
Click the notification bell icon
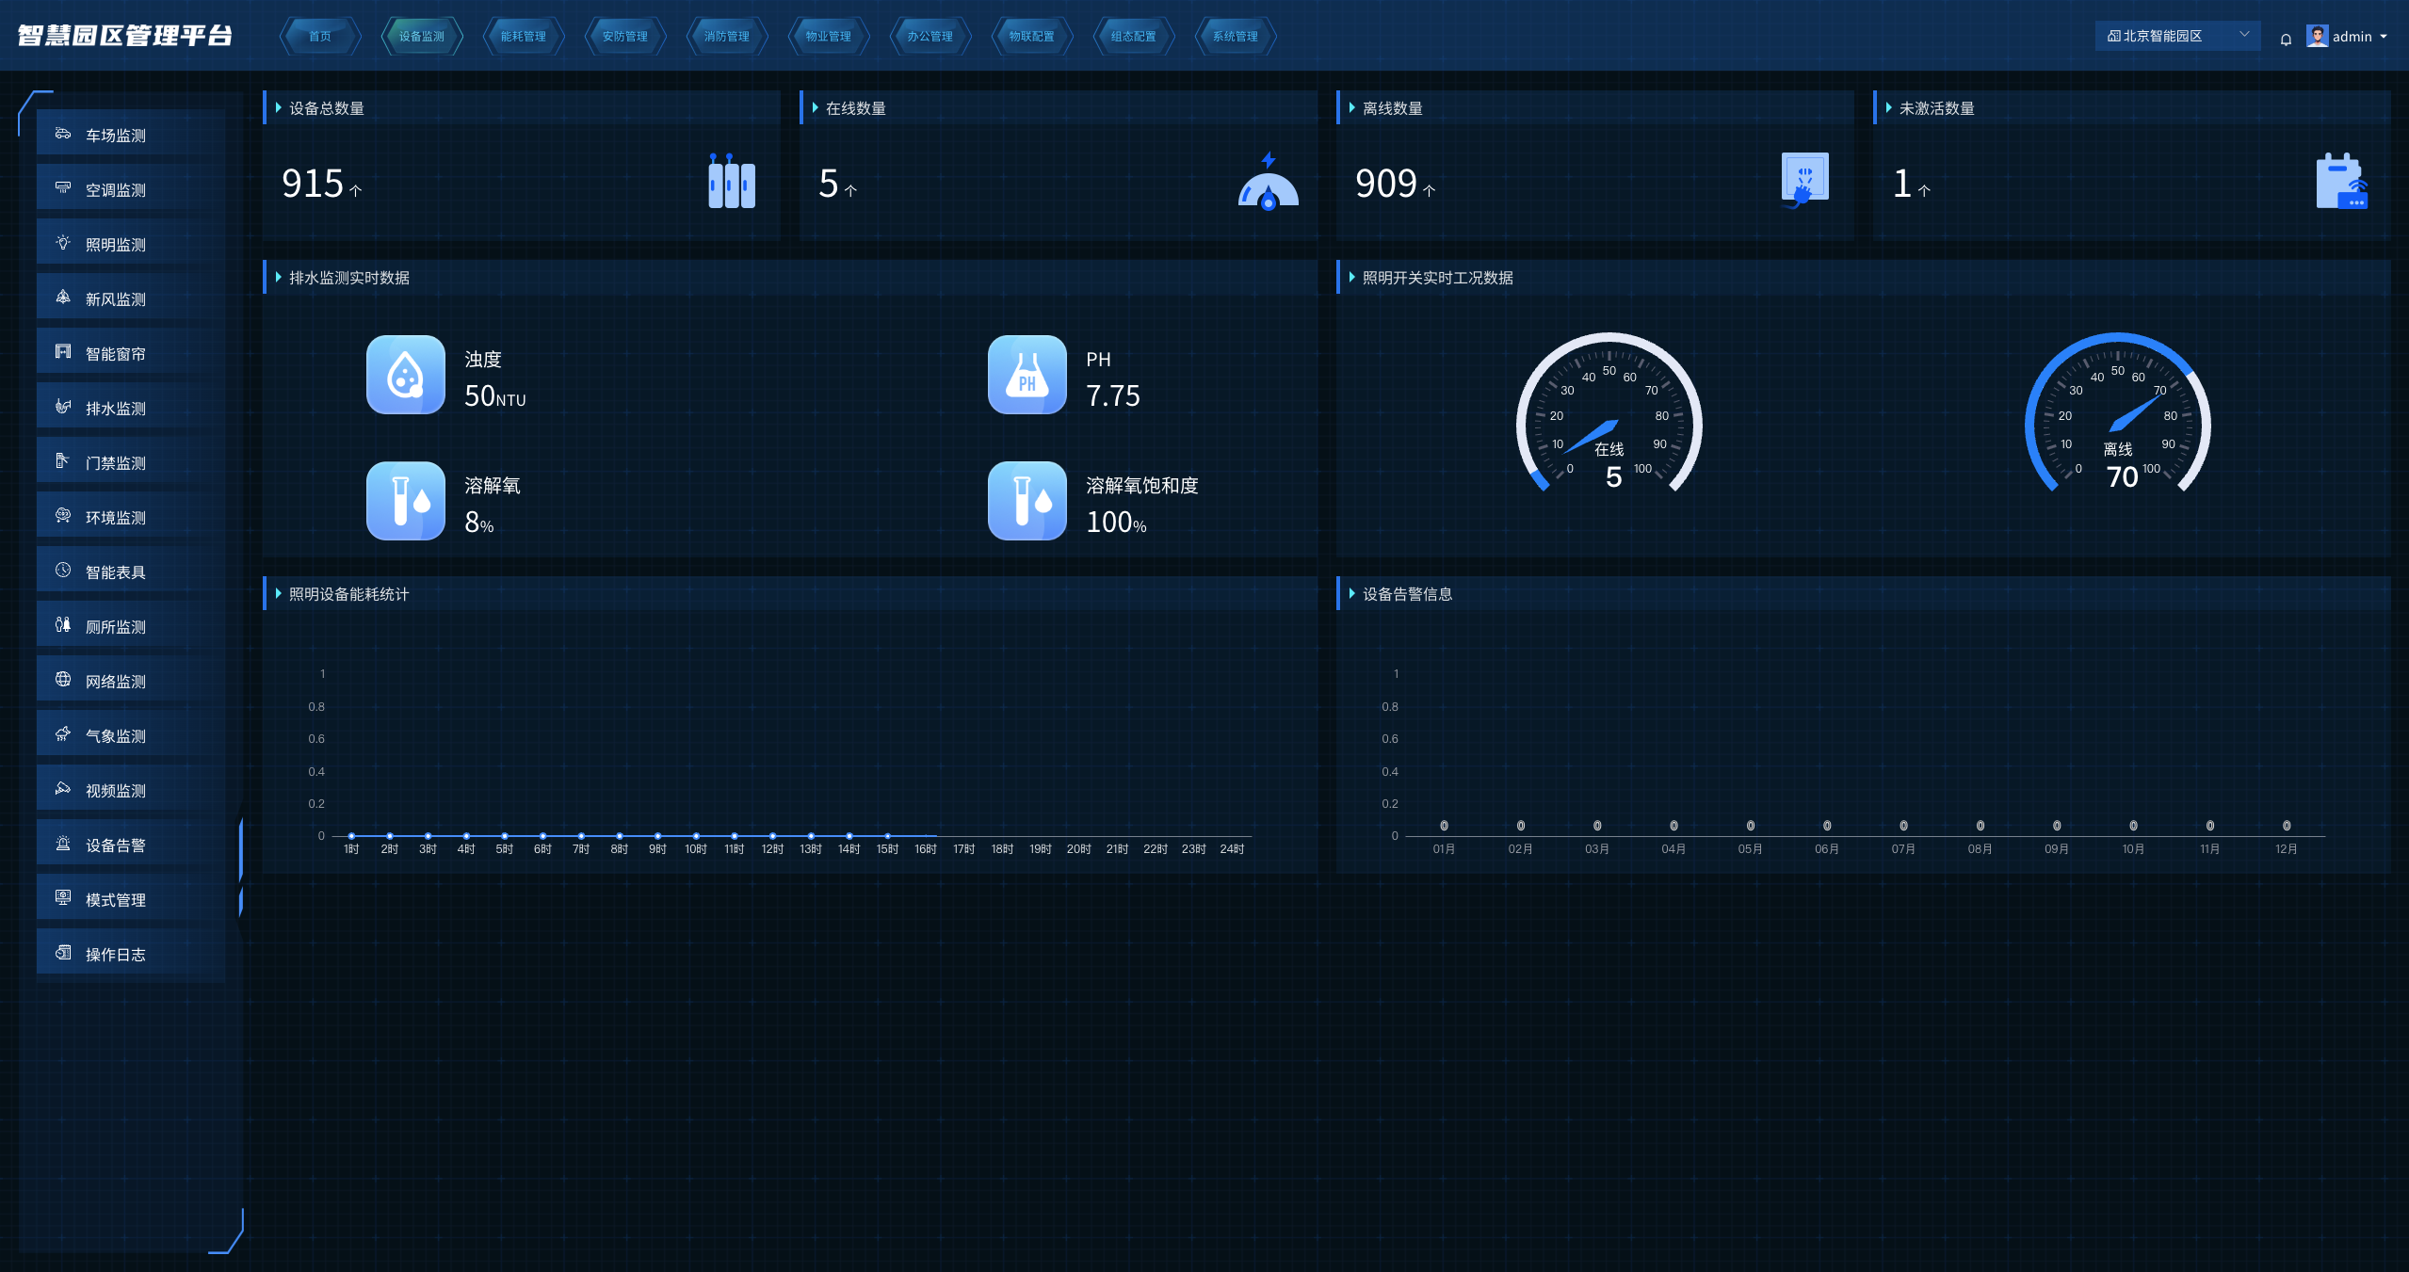tap(2286, 39)
